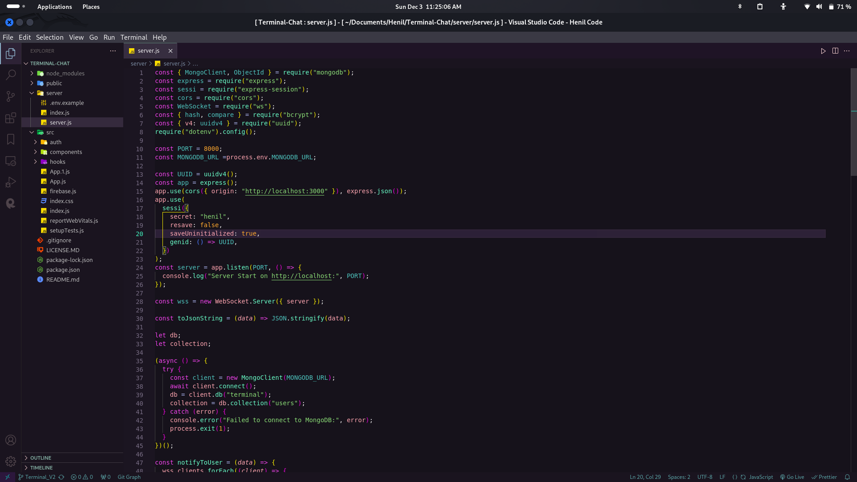857x482 pixels.
Task: Expand the node_modules folder
Action: [65, 73]
